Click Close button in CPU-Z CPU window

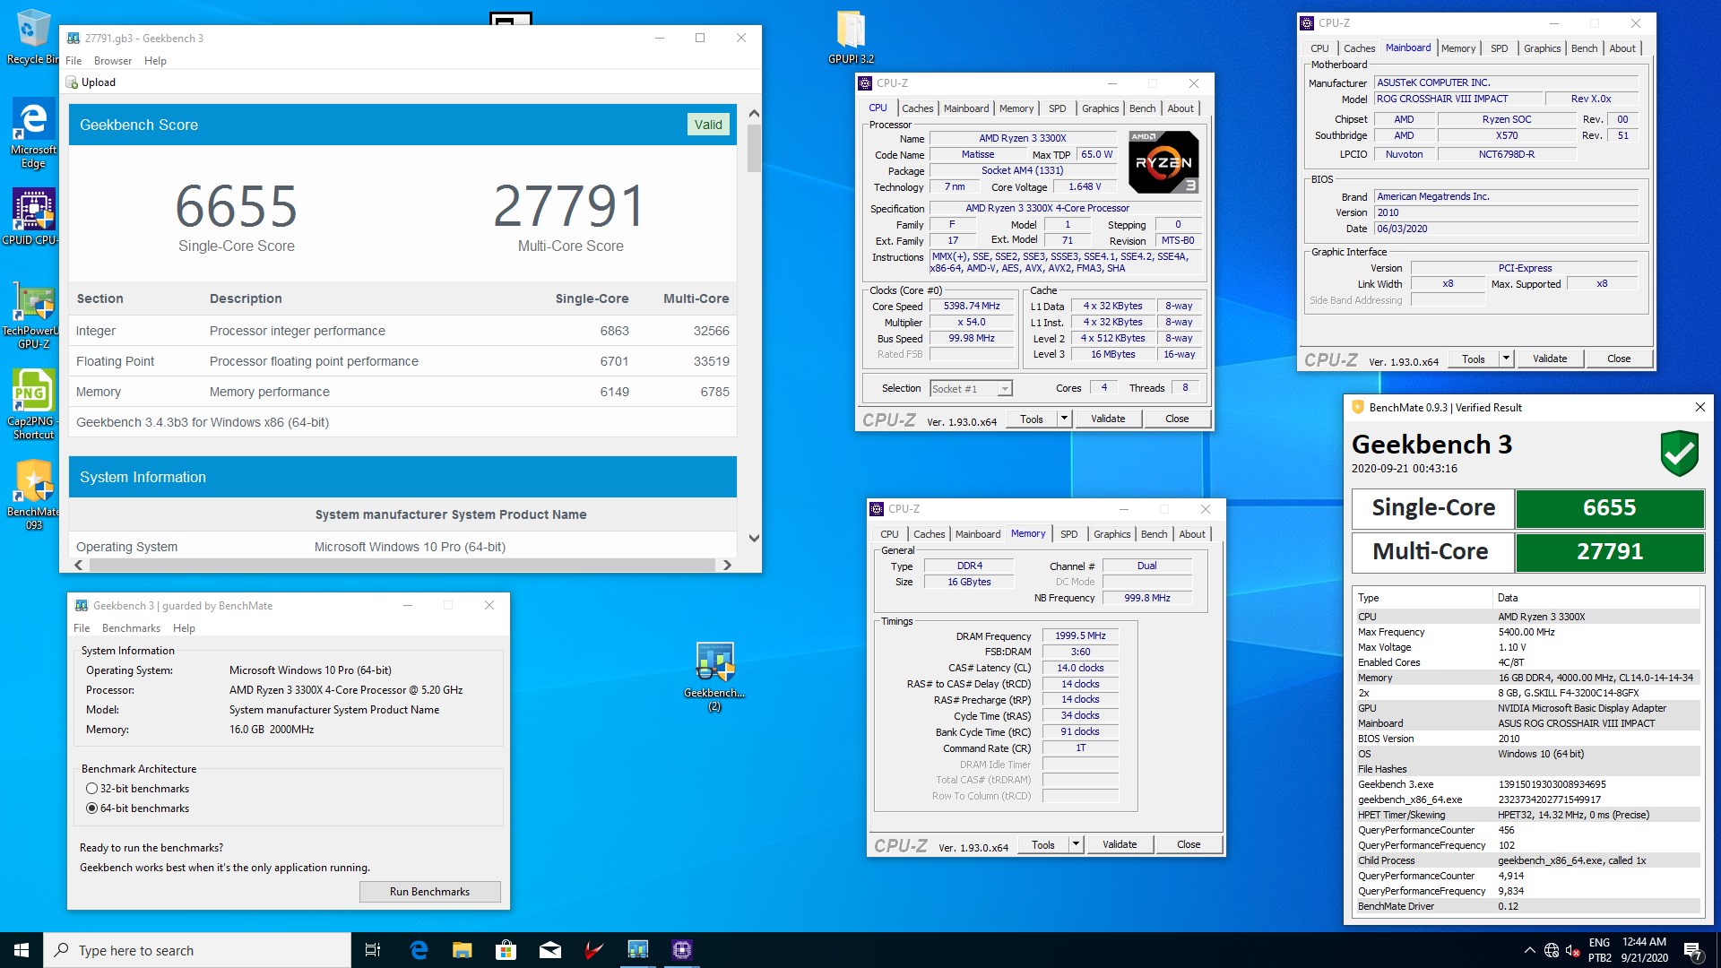1177,419
